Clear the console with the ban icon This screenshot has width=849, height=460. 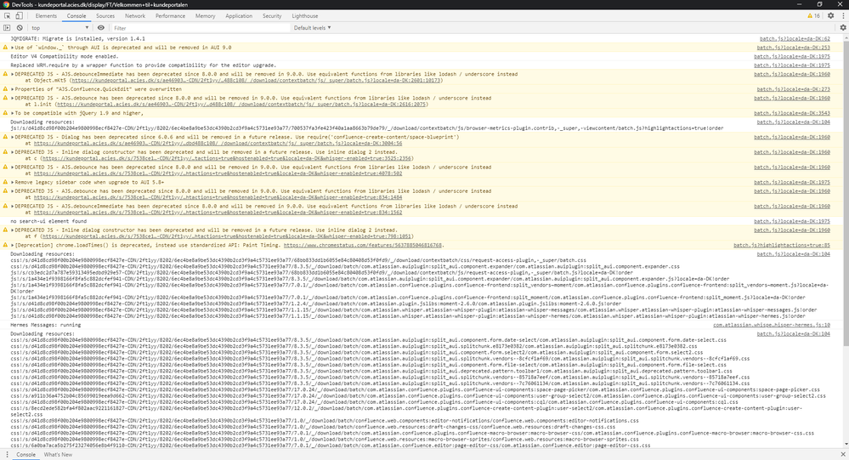pyautogui.click(x=20, y=27)
